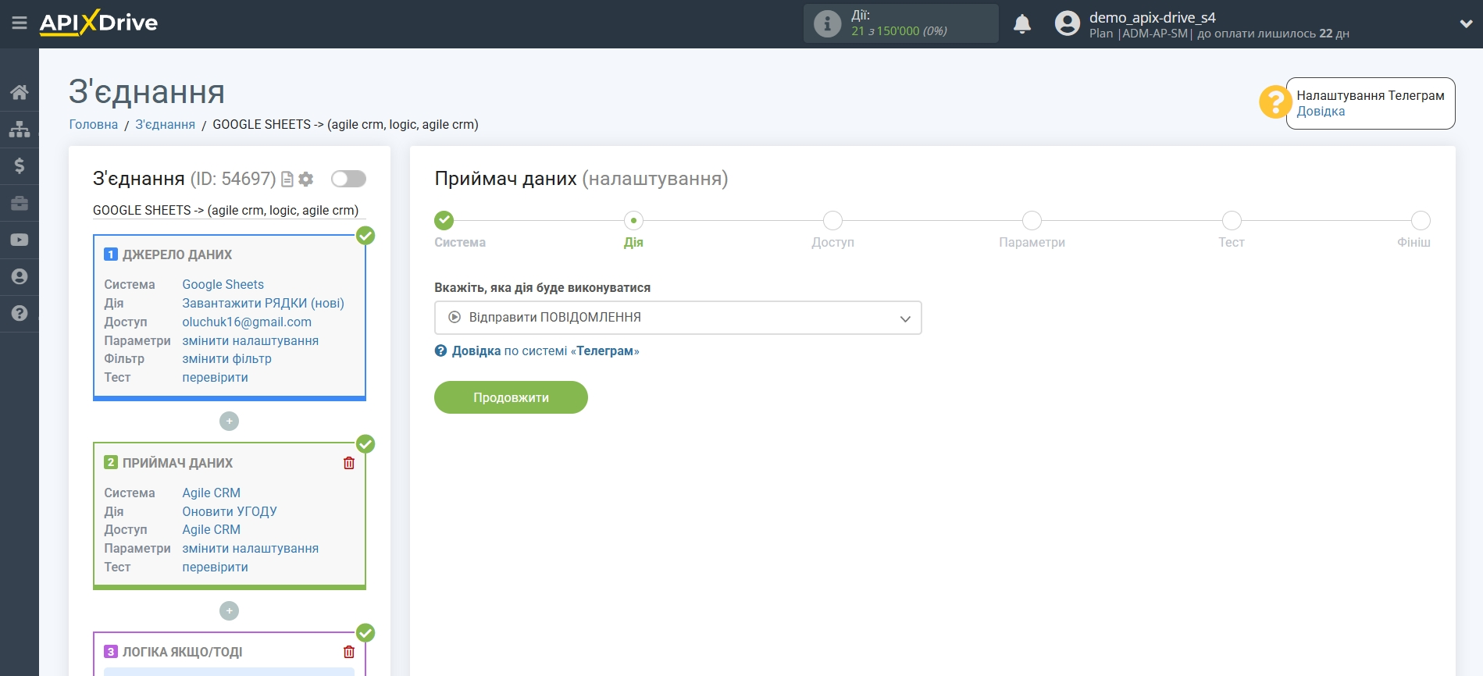Click змінити налаштування in Джерело даних
The height and width of the screenshot is (676, 1483).
coord(250,341)
